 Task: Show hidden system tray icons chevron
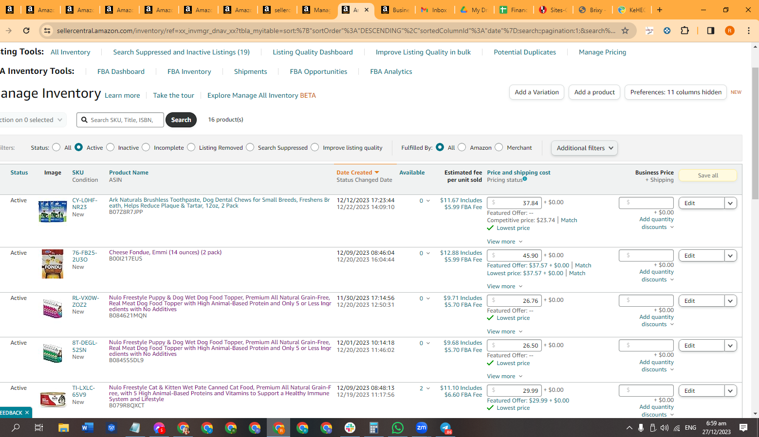click(x=629, y=428)
